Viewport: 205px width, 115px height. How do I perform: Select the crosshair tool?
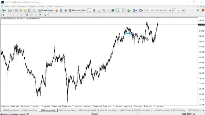8,15
